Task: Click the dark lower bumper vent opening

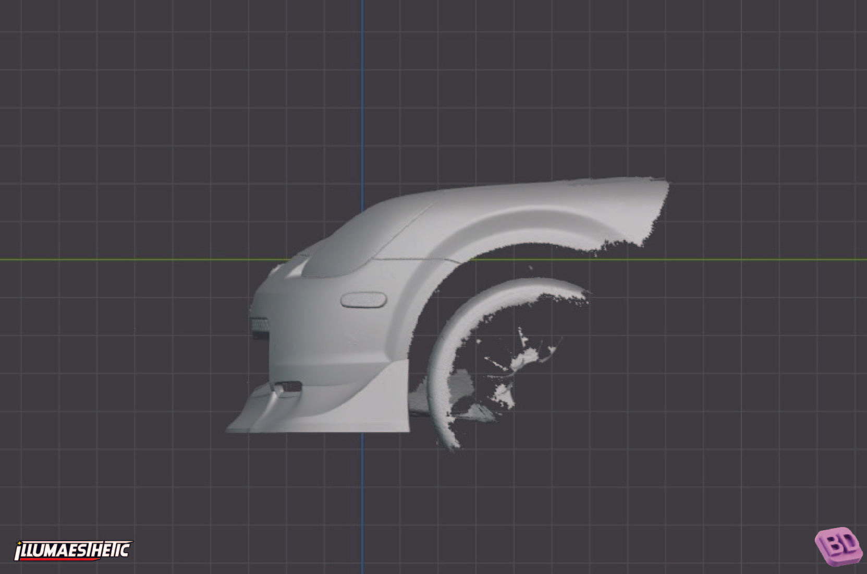Action: point(288,387)
